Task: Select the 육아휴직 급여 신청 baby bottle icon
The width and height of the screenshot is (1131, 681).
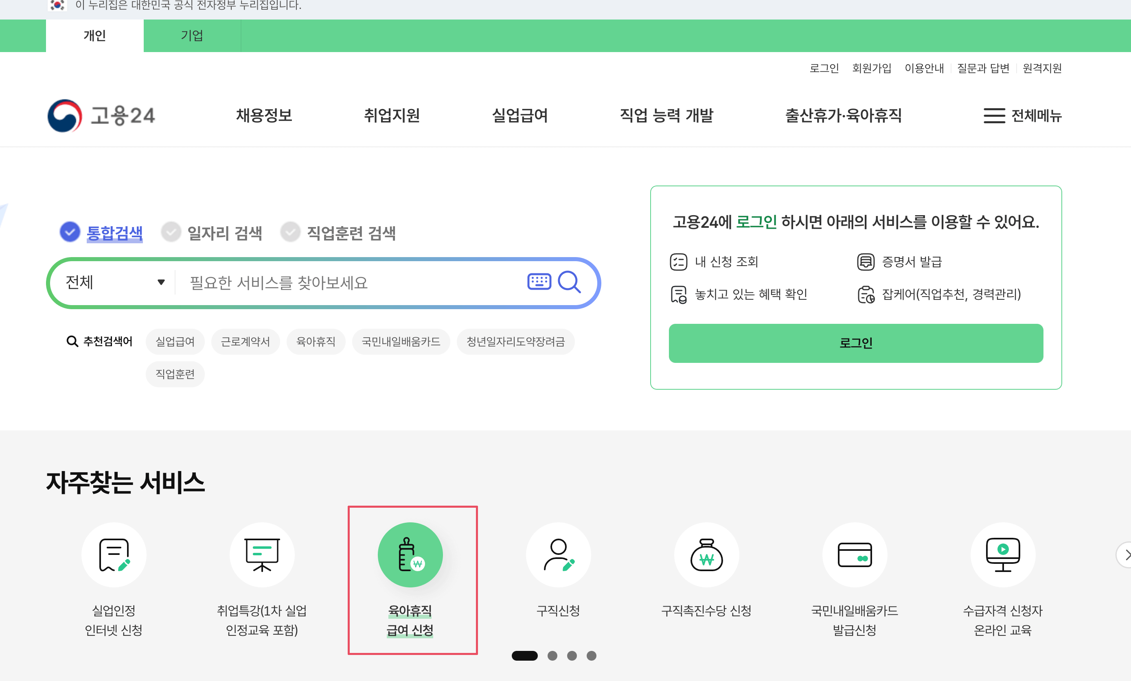Action: click(x=410, y=555)
